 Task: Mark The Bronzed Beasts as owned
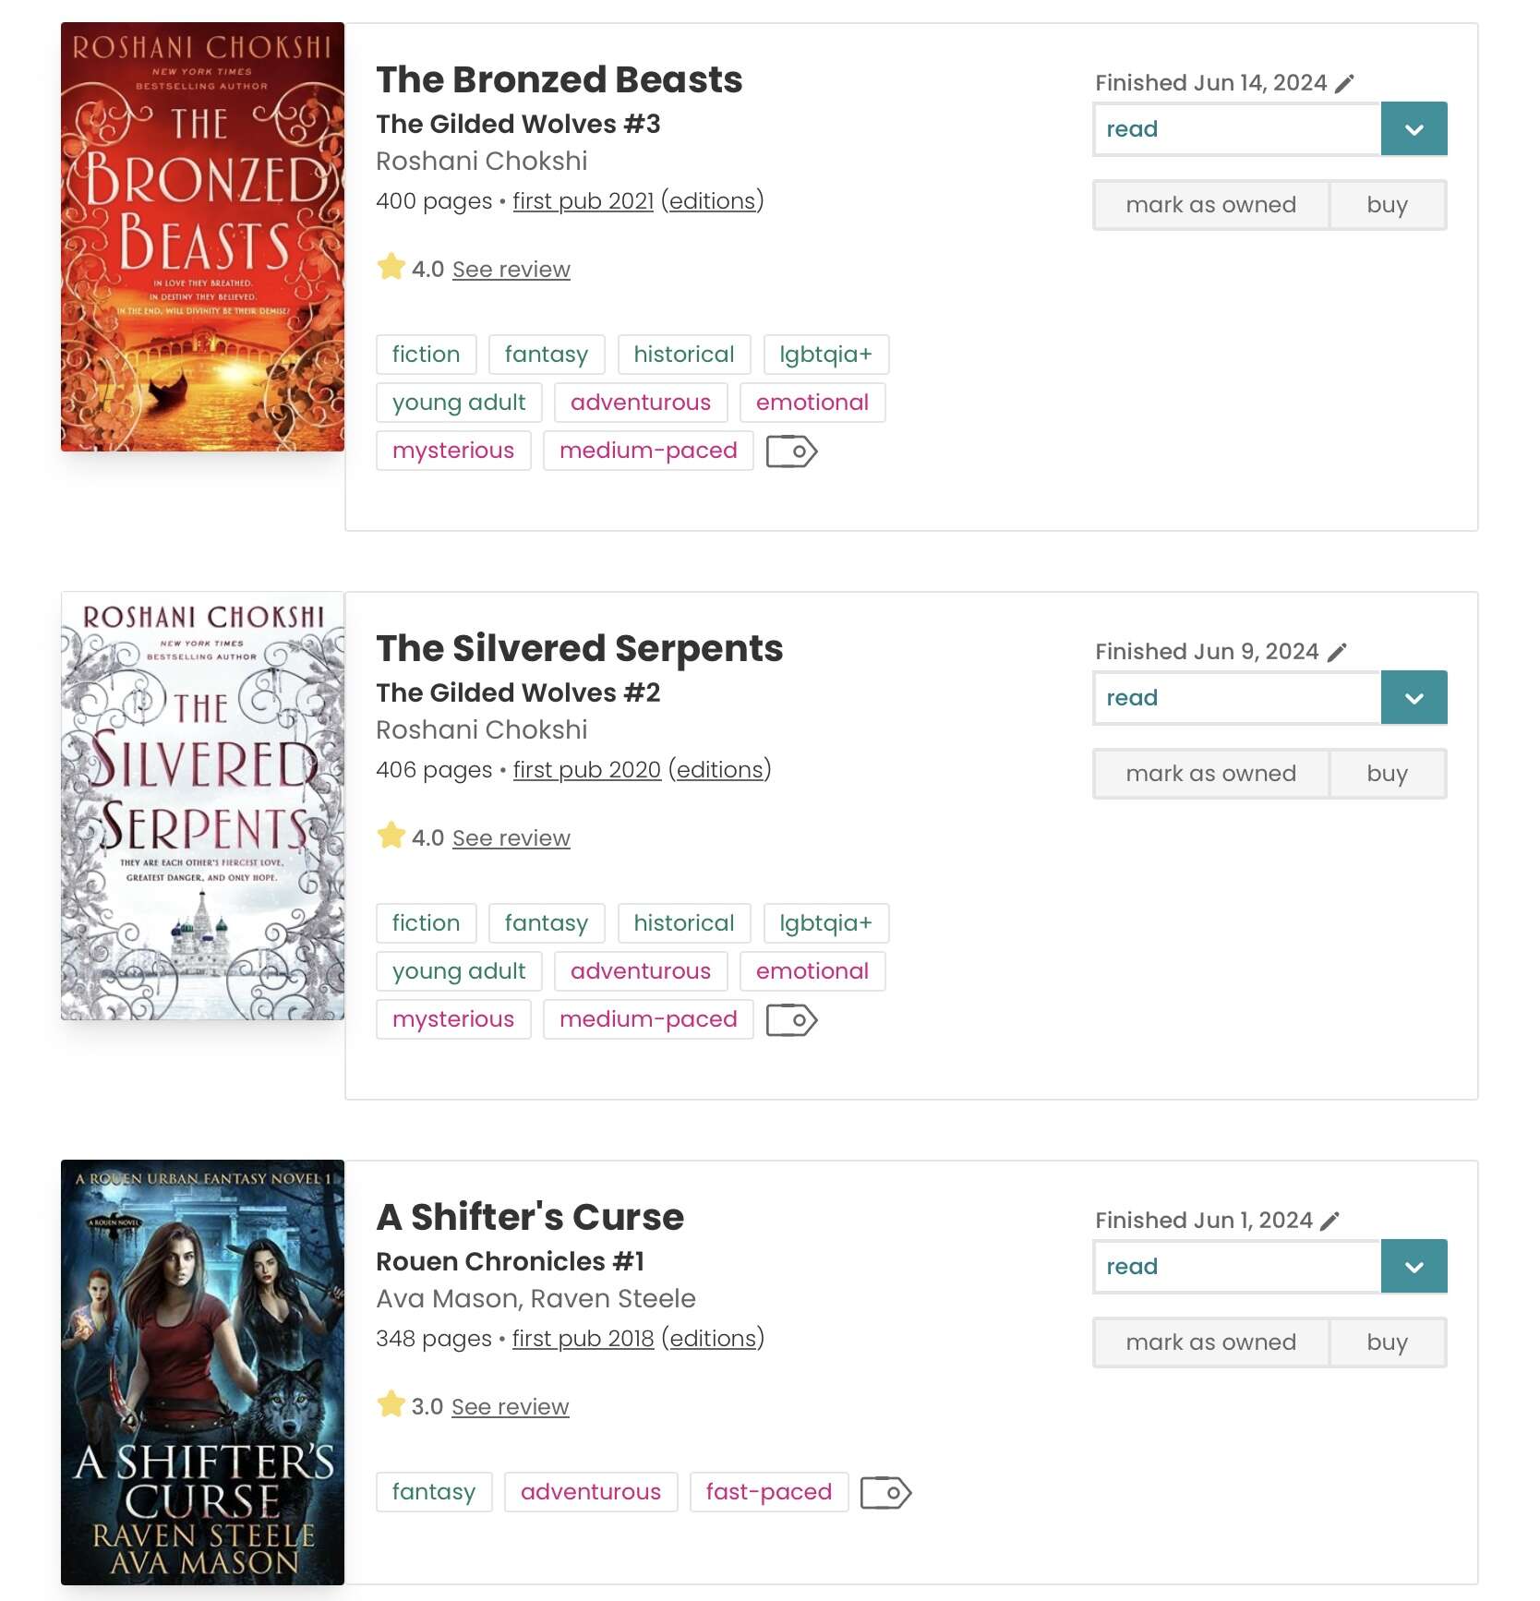click(1210, 205)
